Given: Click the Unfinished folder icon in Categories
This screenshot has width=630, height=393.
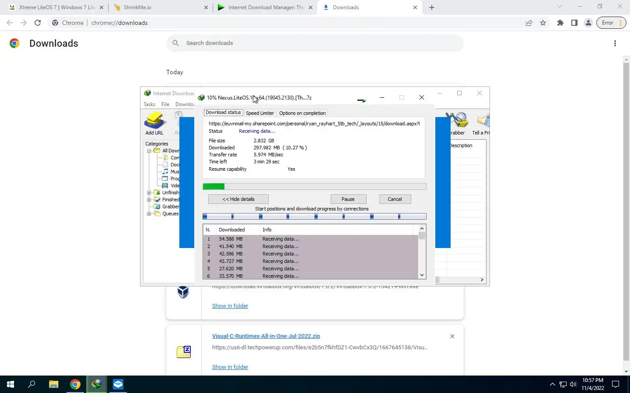Looking at the screenshot, I should click(x=157, y=193).
